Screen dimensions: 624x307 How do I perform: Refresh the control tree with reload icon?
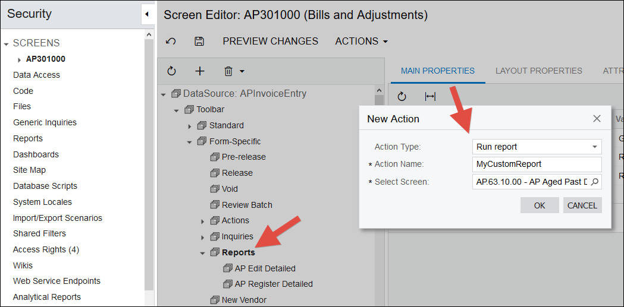tap(172, 71)
